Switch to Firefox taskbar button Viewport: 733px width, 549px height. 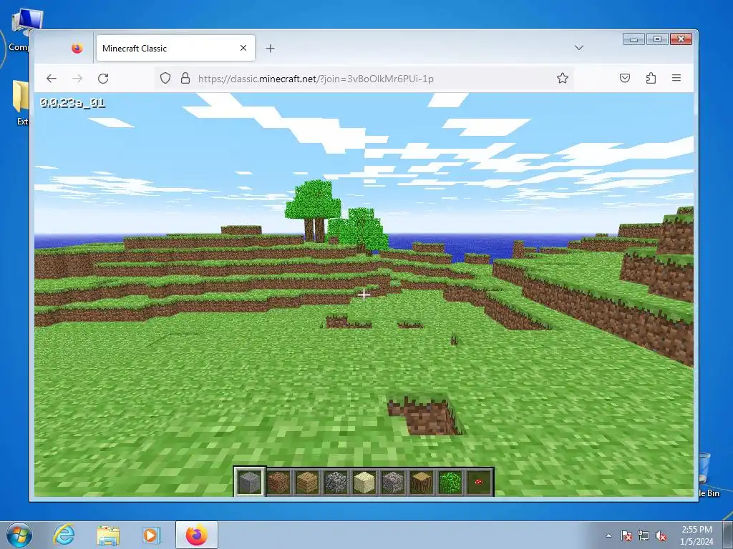point(197,535)
